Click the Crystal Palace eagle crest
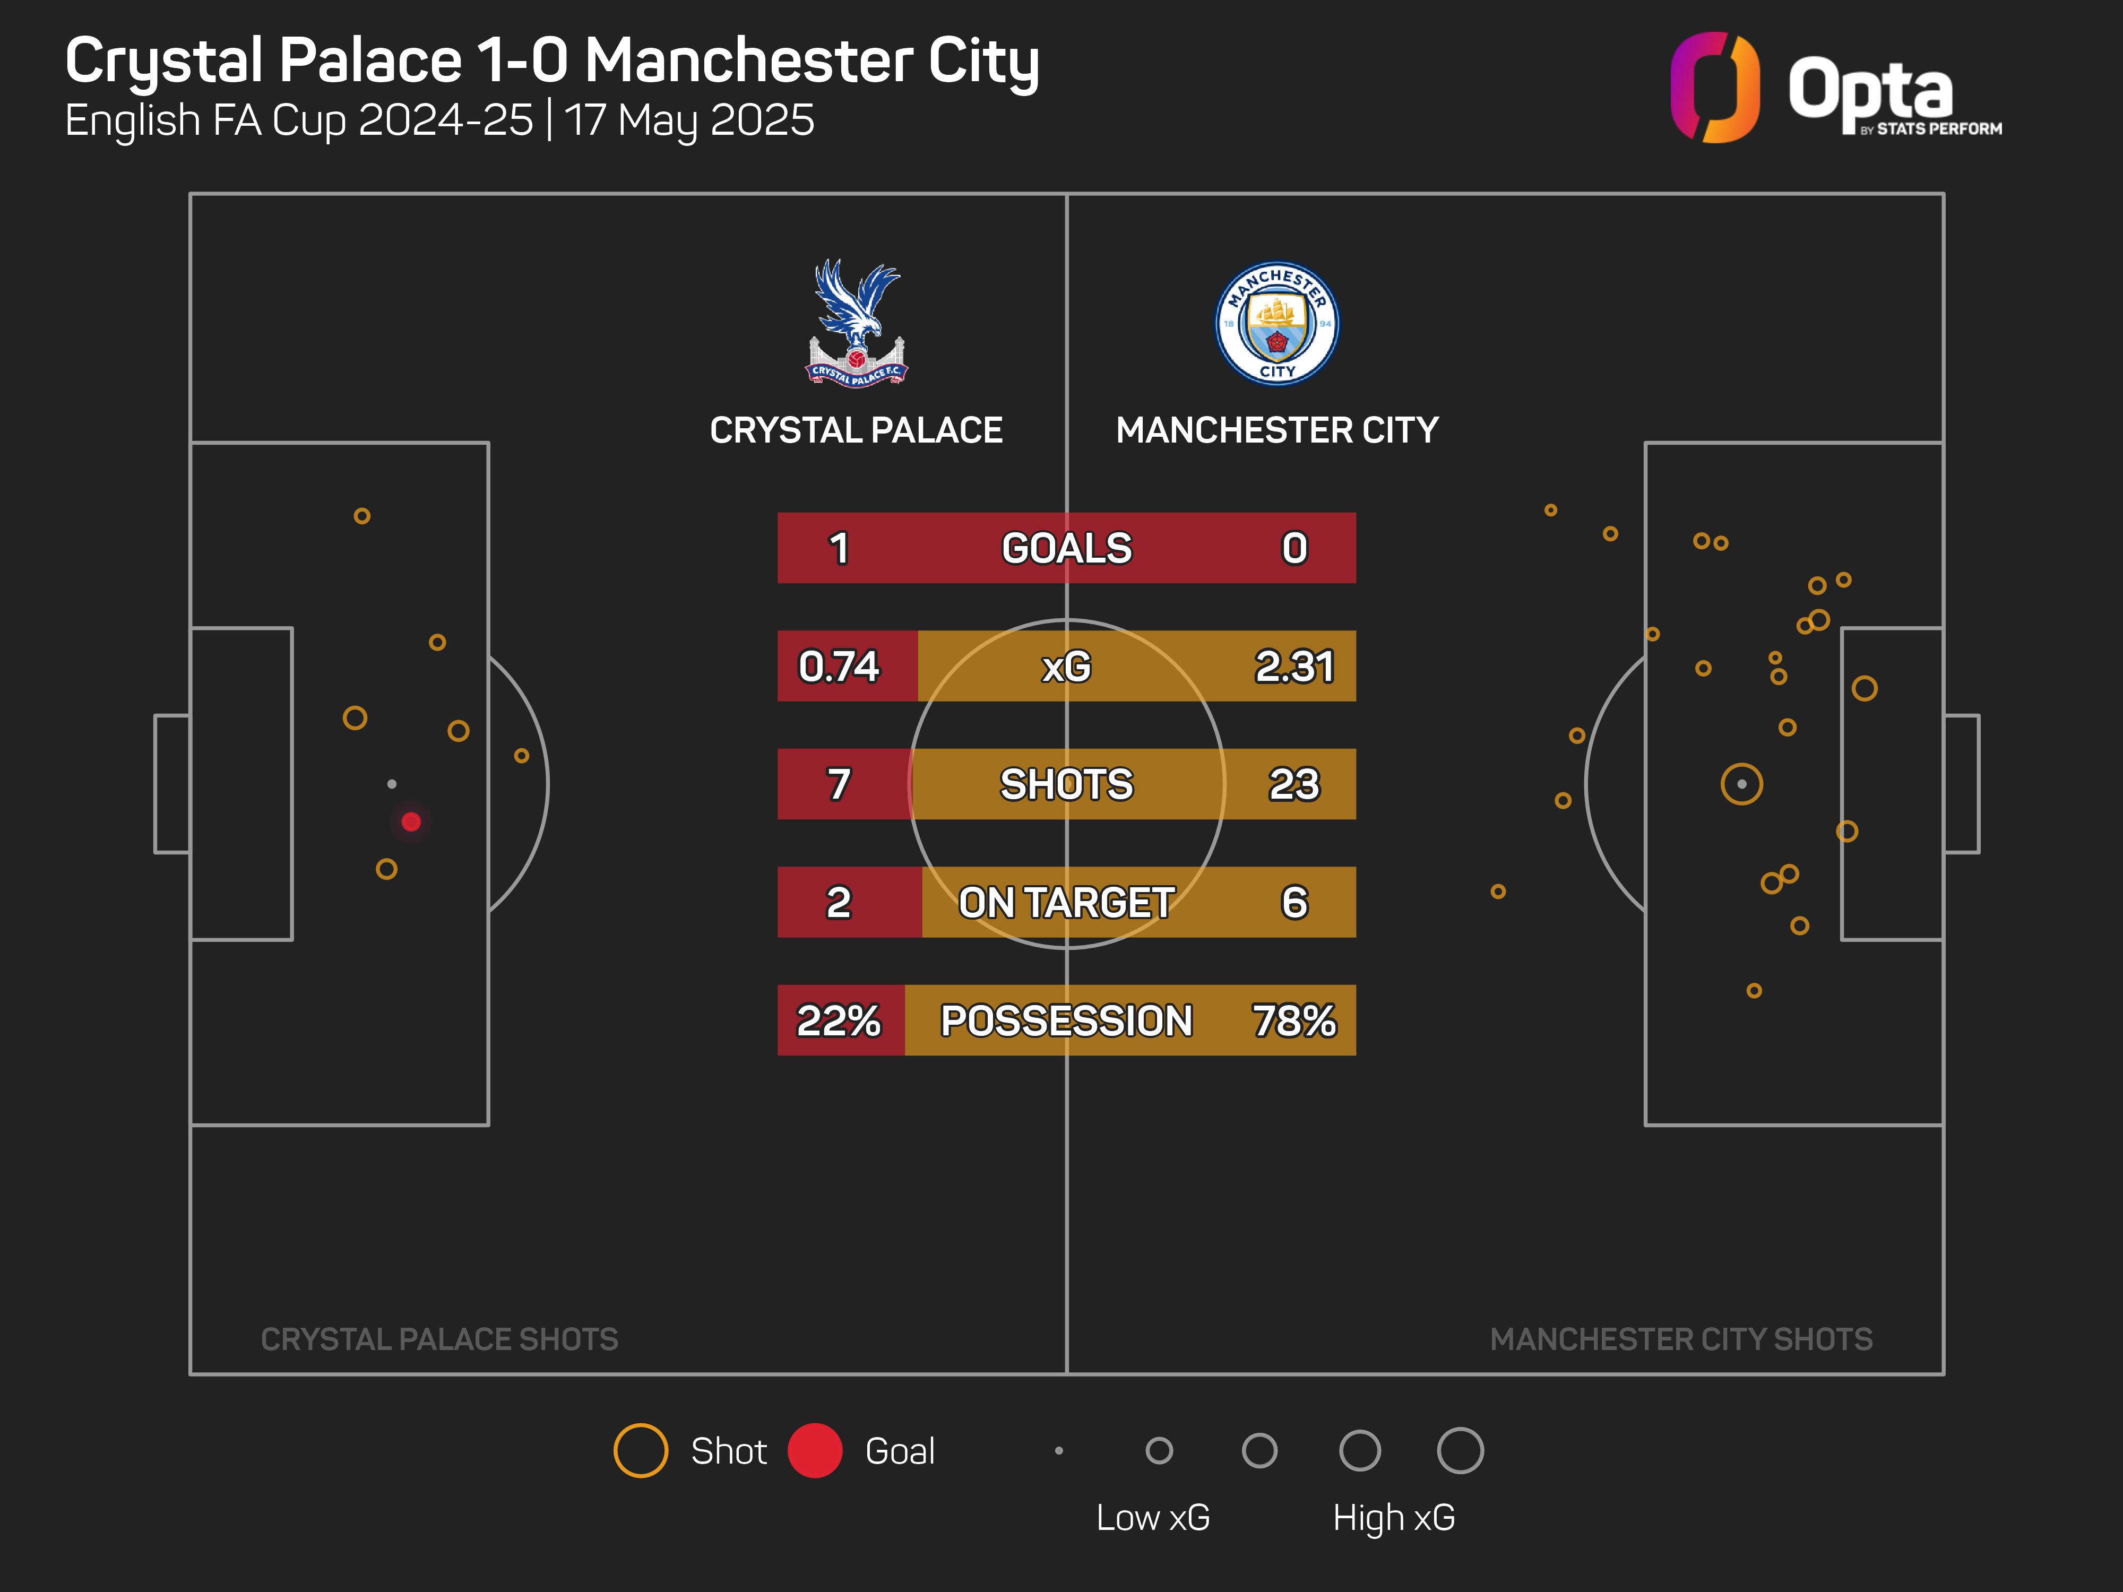 point(856,323)
